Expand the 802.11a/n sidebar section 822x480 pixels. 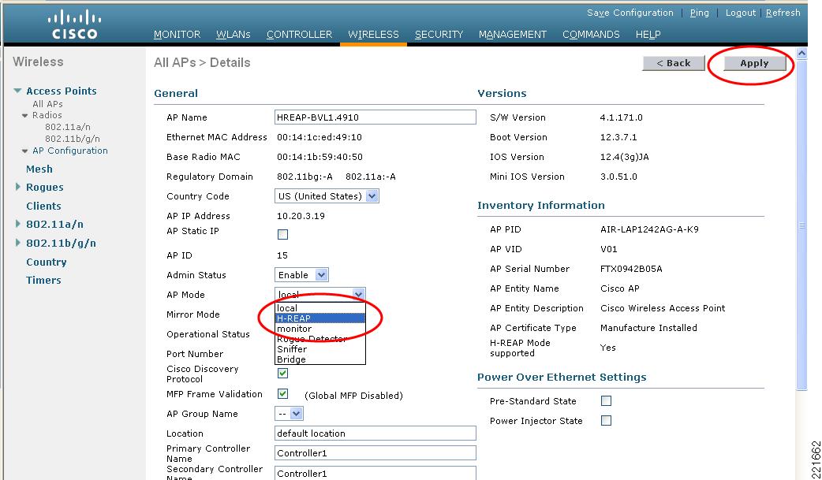click(x=18, y=224)
